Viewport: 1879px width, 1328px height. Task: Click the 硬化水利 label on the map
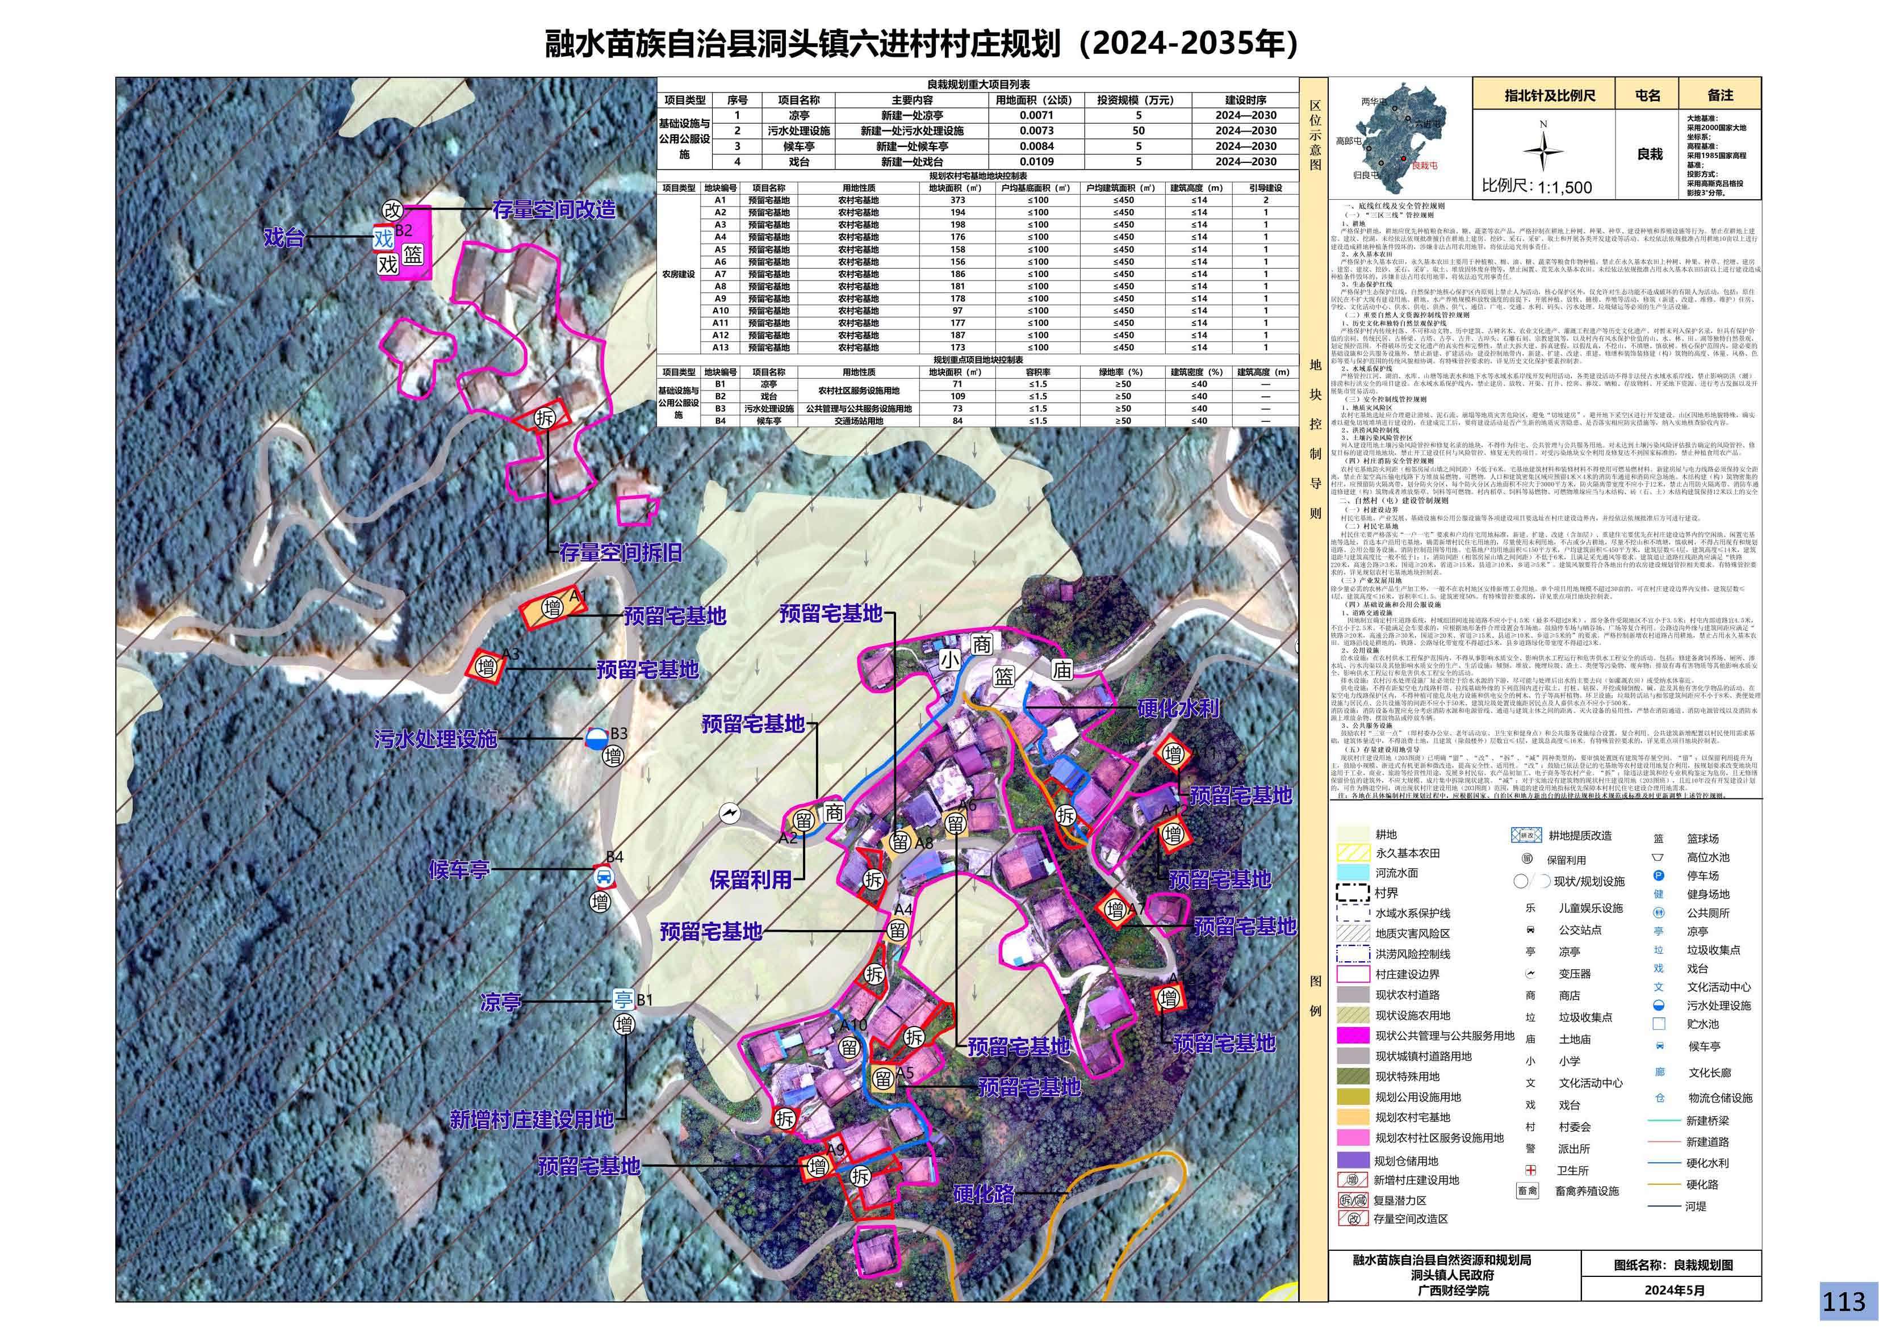[1178, 708]
